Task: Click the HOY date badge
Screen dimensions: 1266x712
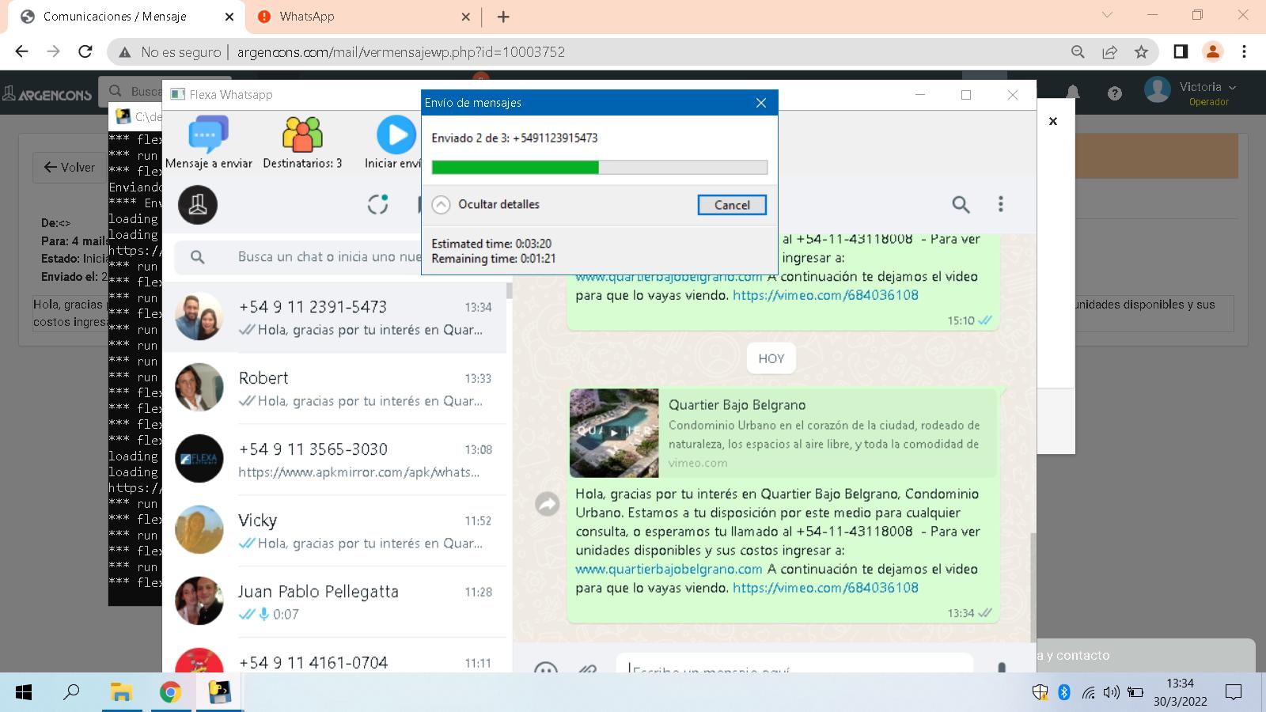Action: (x=771, y=358)
